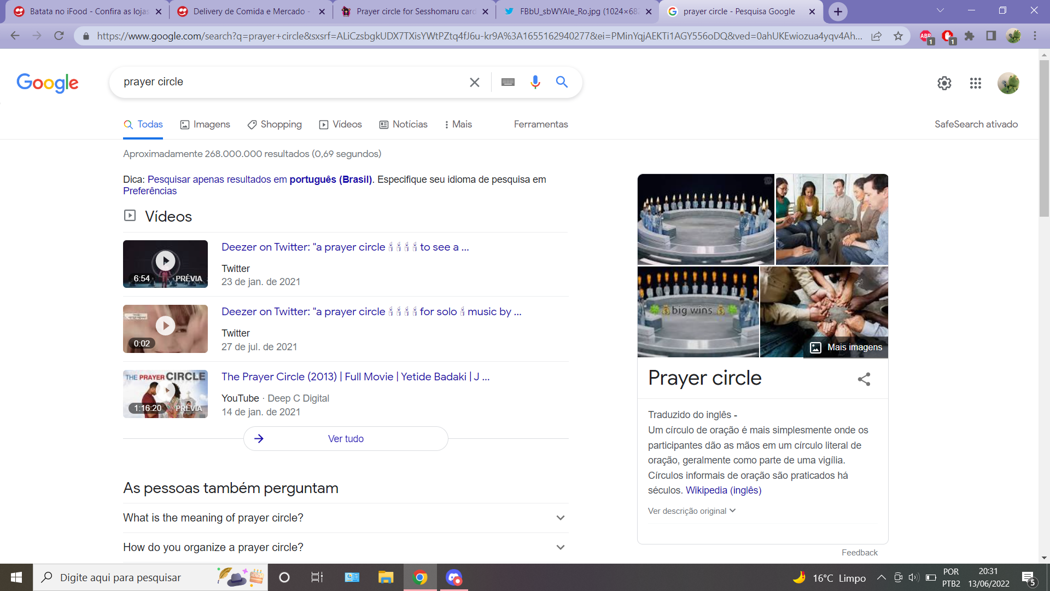Switch to the Vídeos results tab
1050x591 pixels.
pyautogui.click(x=341, y=125)
